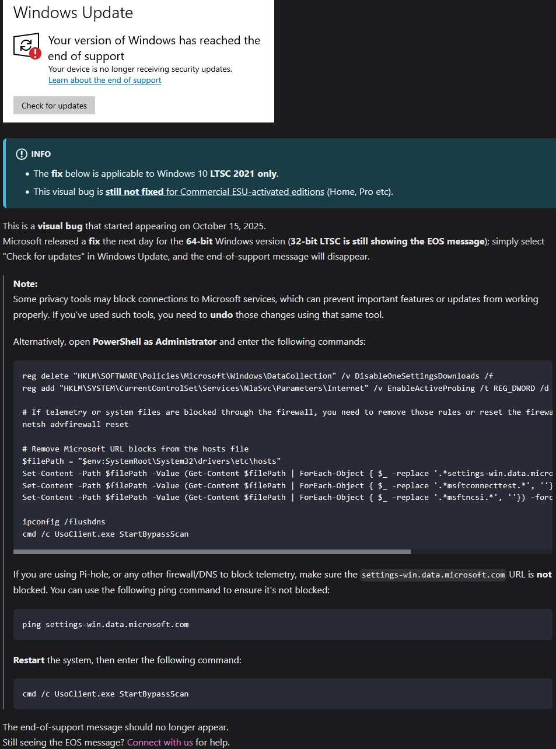Image resolution: width=556 pixels, height=749 pixels.
Task: Click the Remove Microsoft URL blocks comment line
Action: (135, 449)
